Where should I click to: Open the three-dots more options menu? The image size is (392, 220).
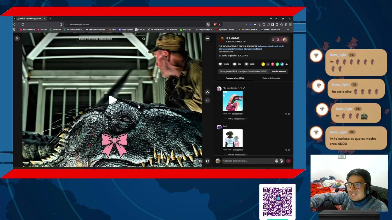point(207,38)
